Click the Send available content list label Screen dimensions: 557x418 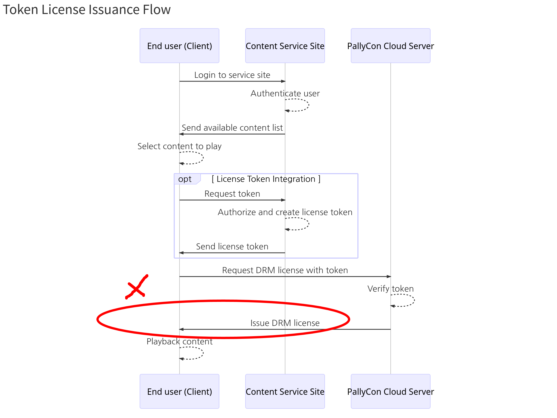tap(232, 128)
